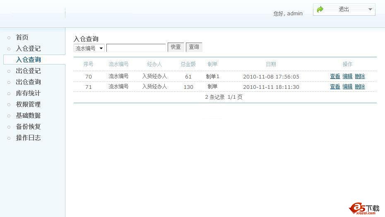Click the 查询 search button
The image size is (385, 217).
point(194,47)
